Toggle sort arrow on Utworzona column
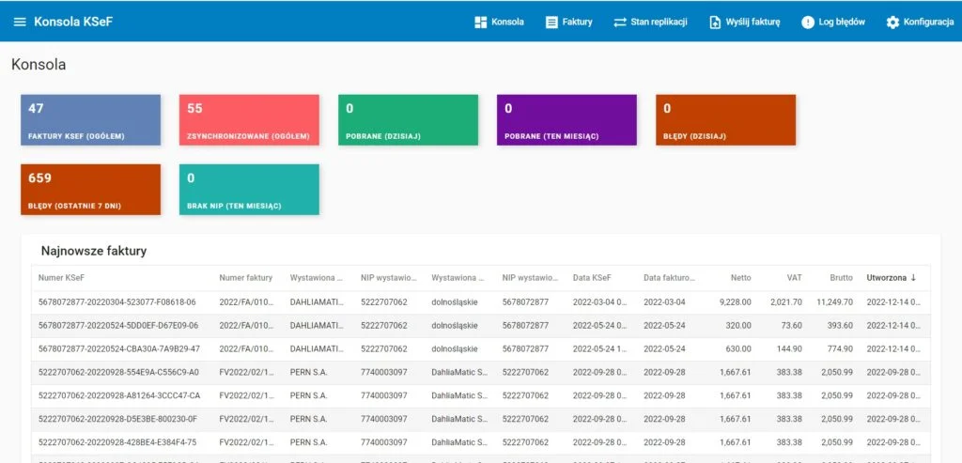The height and width of the screenshot is (463, 962). tap(913, 278)
